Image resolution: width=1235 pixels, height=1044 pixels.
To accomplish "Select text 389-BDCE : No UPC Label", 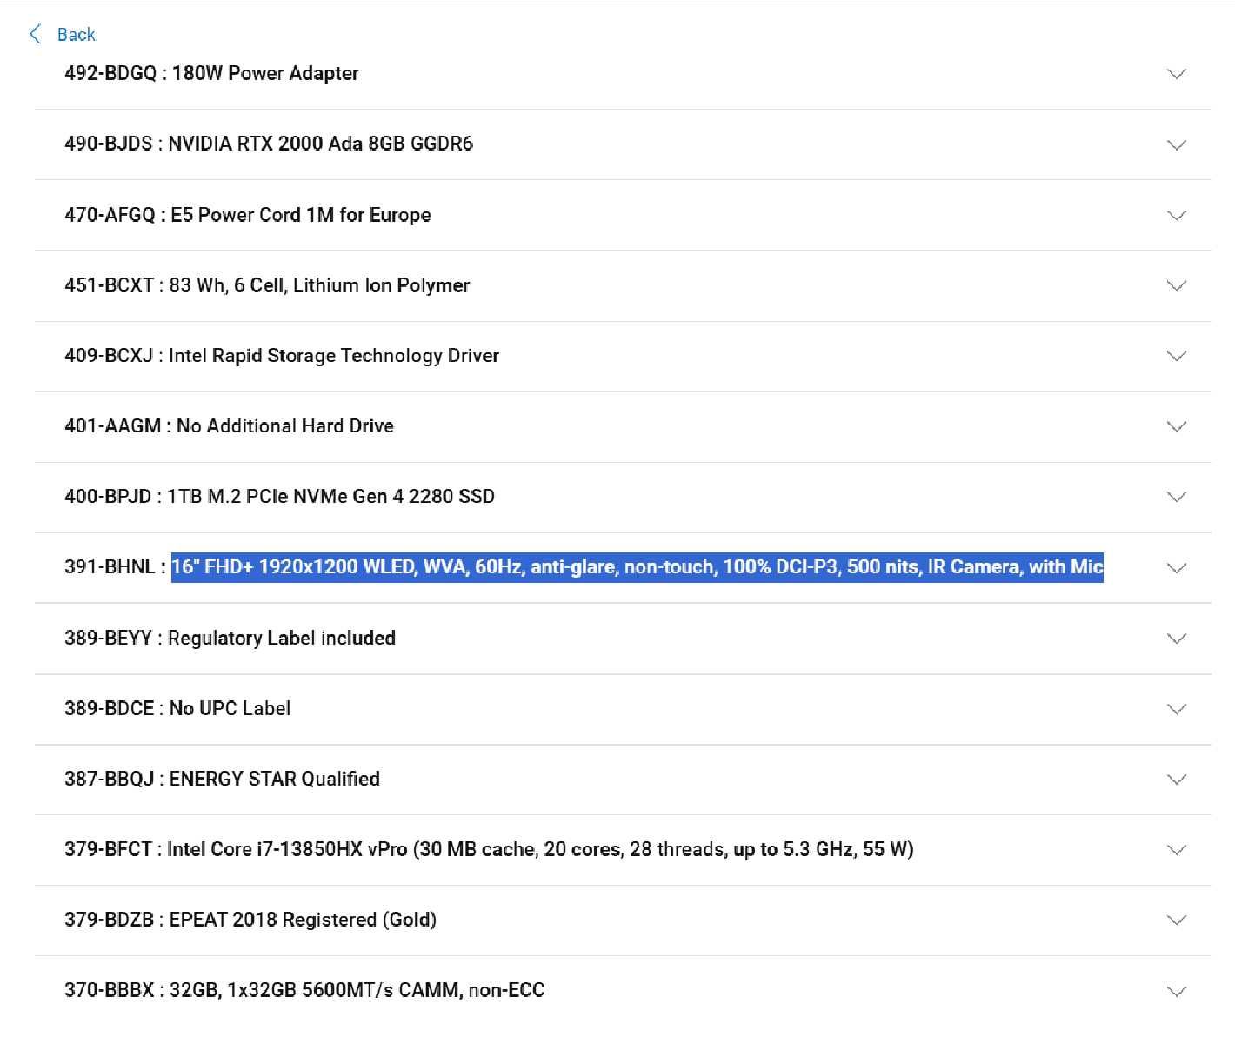I will (x=177, y=708).
